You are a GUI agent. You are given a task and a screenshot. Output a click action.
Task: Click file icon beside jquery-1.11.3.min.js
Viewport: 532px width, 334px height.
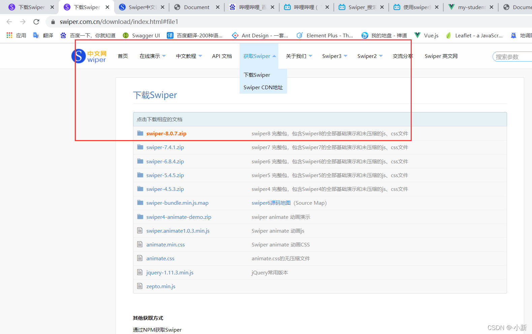click(140, 272)
